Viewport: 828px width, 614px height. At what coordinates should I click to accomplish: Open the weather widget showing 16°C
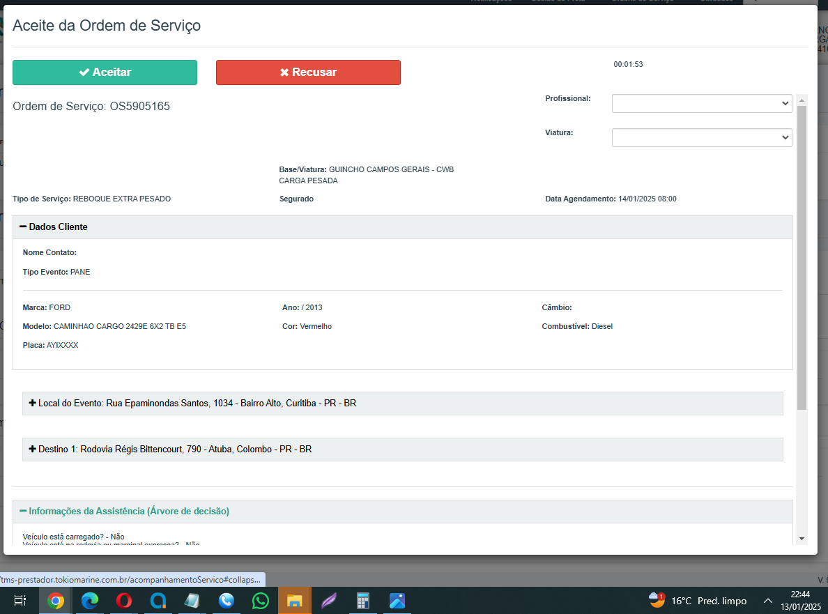click(x=697, y=601)
